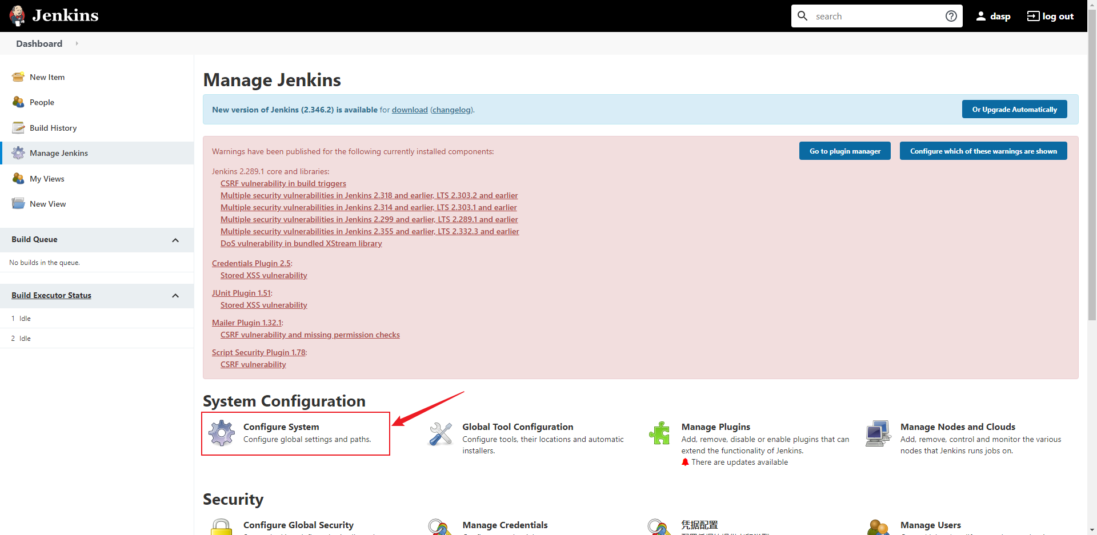
Task: Click the red updates available bell icon
Action: point(685,462)
